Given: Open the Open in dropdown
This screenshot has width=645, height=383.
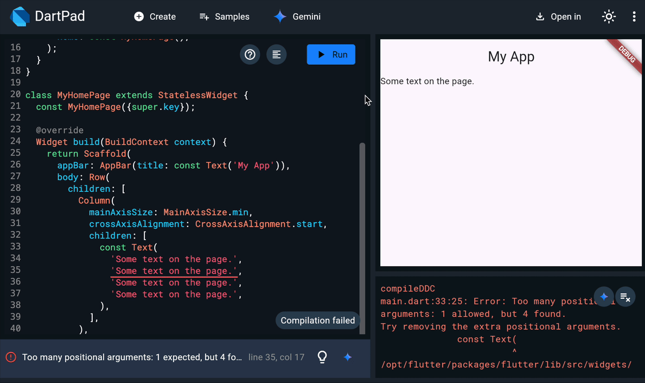Looking at the screenshot, I should [558, 16].
